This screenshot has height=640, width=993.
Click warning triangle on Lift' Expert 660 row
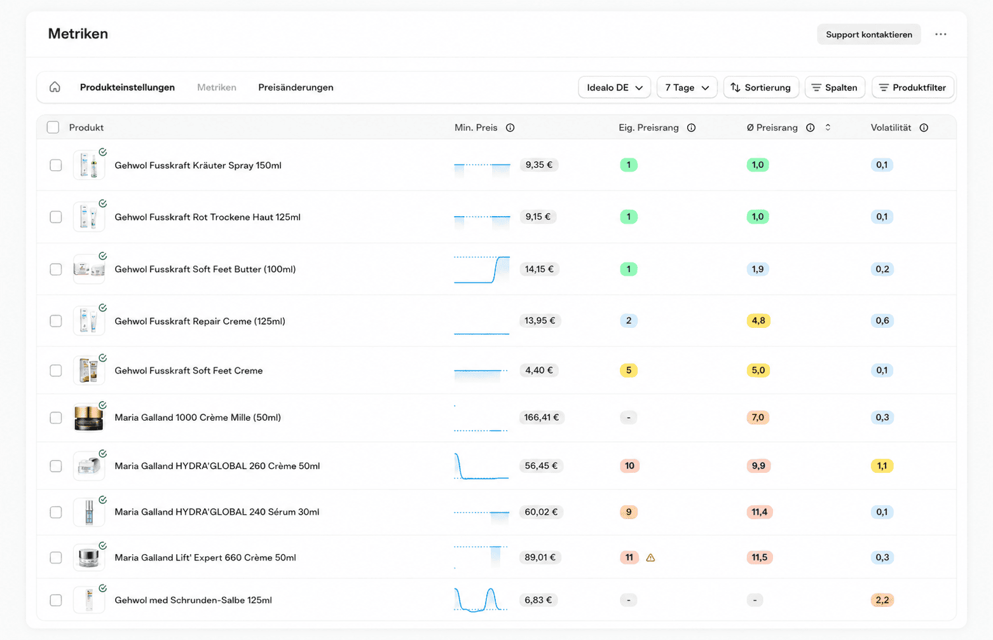tap(650, 558)
